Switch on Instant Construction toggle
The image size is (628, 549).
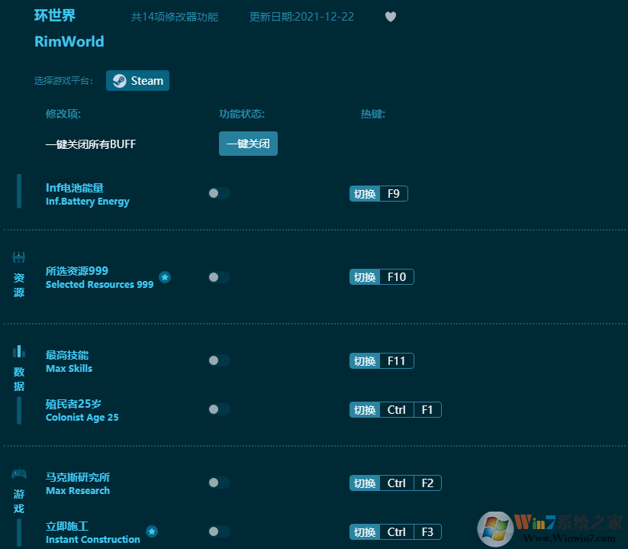tap(219, 531)
